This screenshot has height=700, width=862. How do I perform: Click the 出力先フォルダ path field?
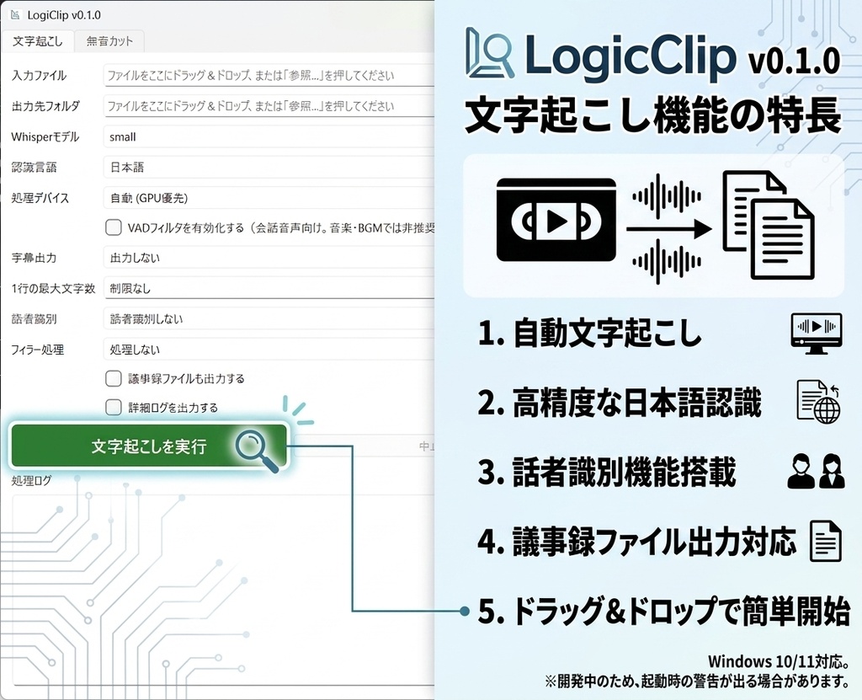pyautogui.click(x=269, y=105)
